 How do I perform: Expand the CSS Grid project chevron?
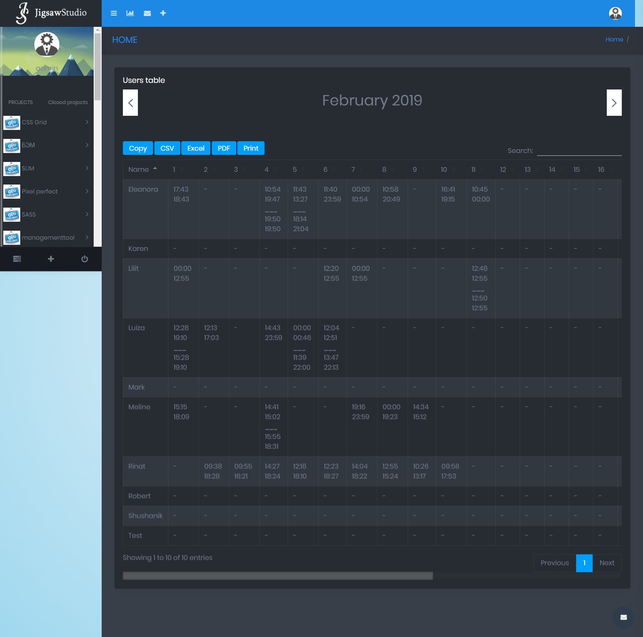tap(87, 122)
